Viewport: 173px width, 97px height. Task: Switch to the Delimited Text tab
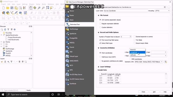[x=79, y=25]
